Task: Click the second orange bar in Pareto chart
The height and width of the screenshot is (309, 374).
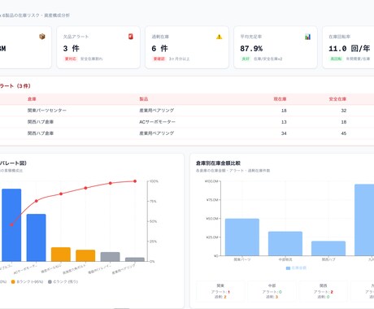Action: click(x=85, y=255)
